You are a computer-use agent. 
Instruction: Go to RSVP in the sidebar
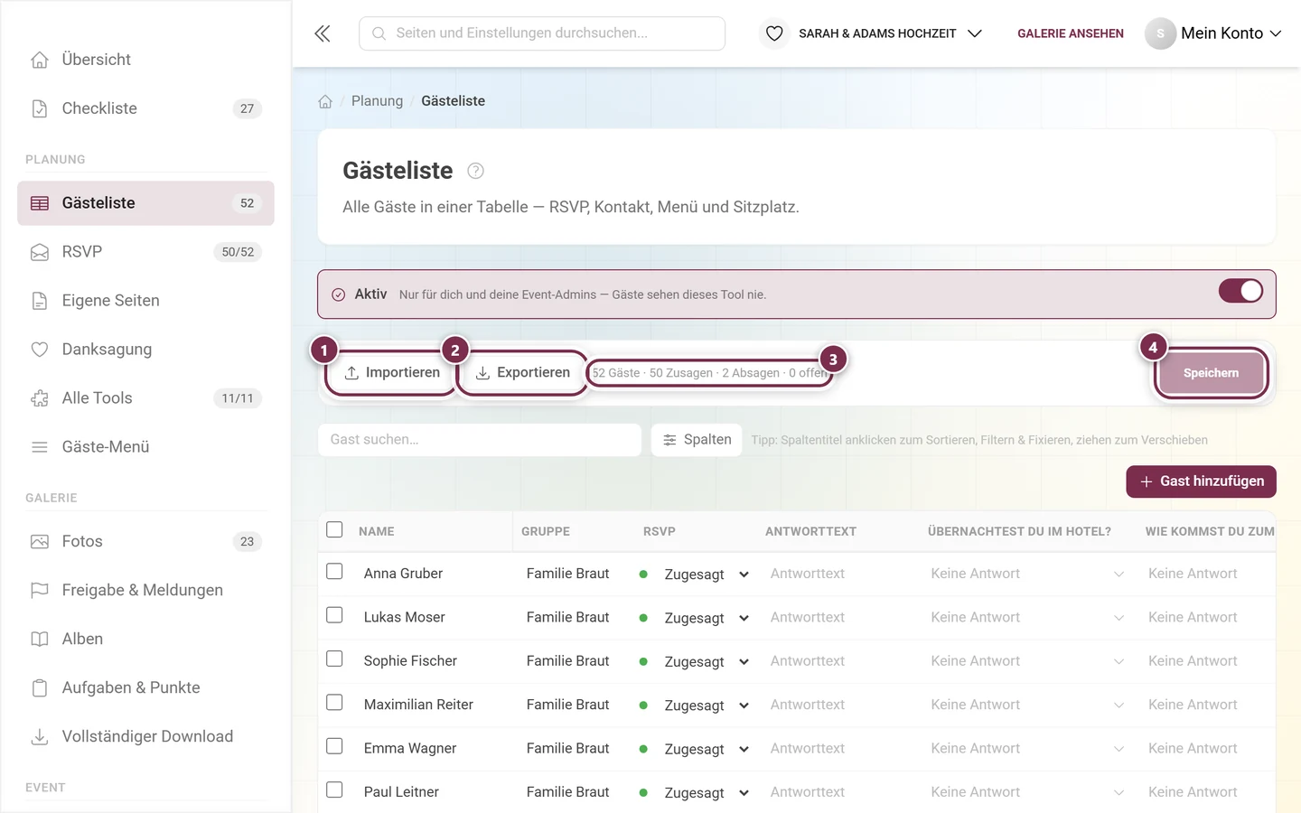click(x=145, y=252)
